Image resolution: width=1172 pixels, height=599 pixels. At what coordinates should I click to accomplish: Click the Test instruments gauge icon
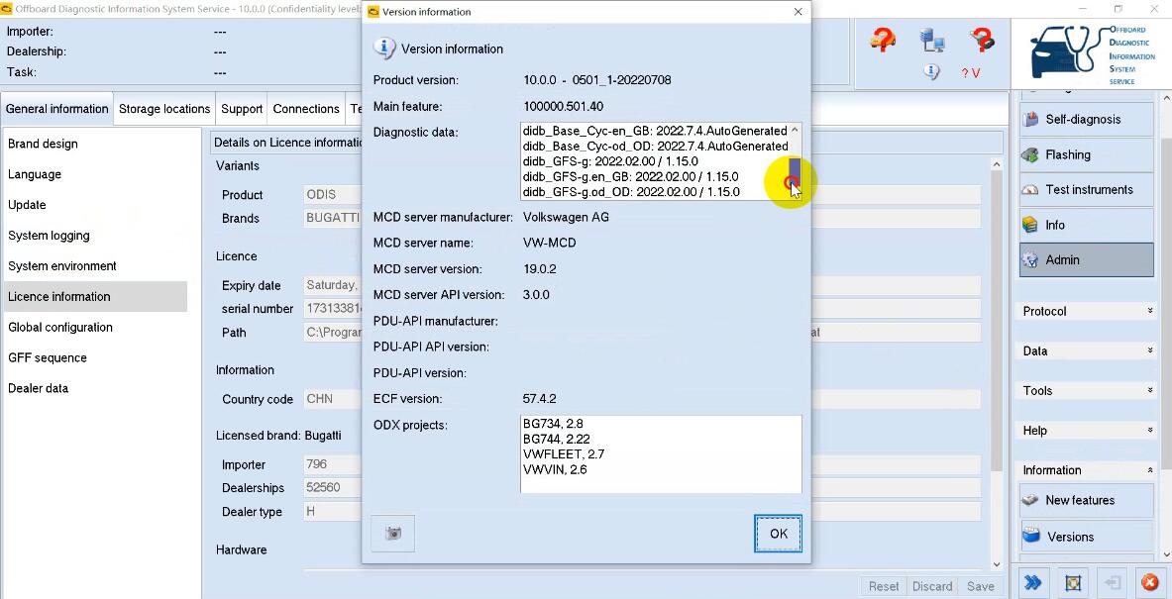pos(1031,190)
